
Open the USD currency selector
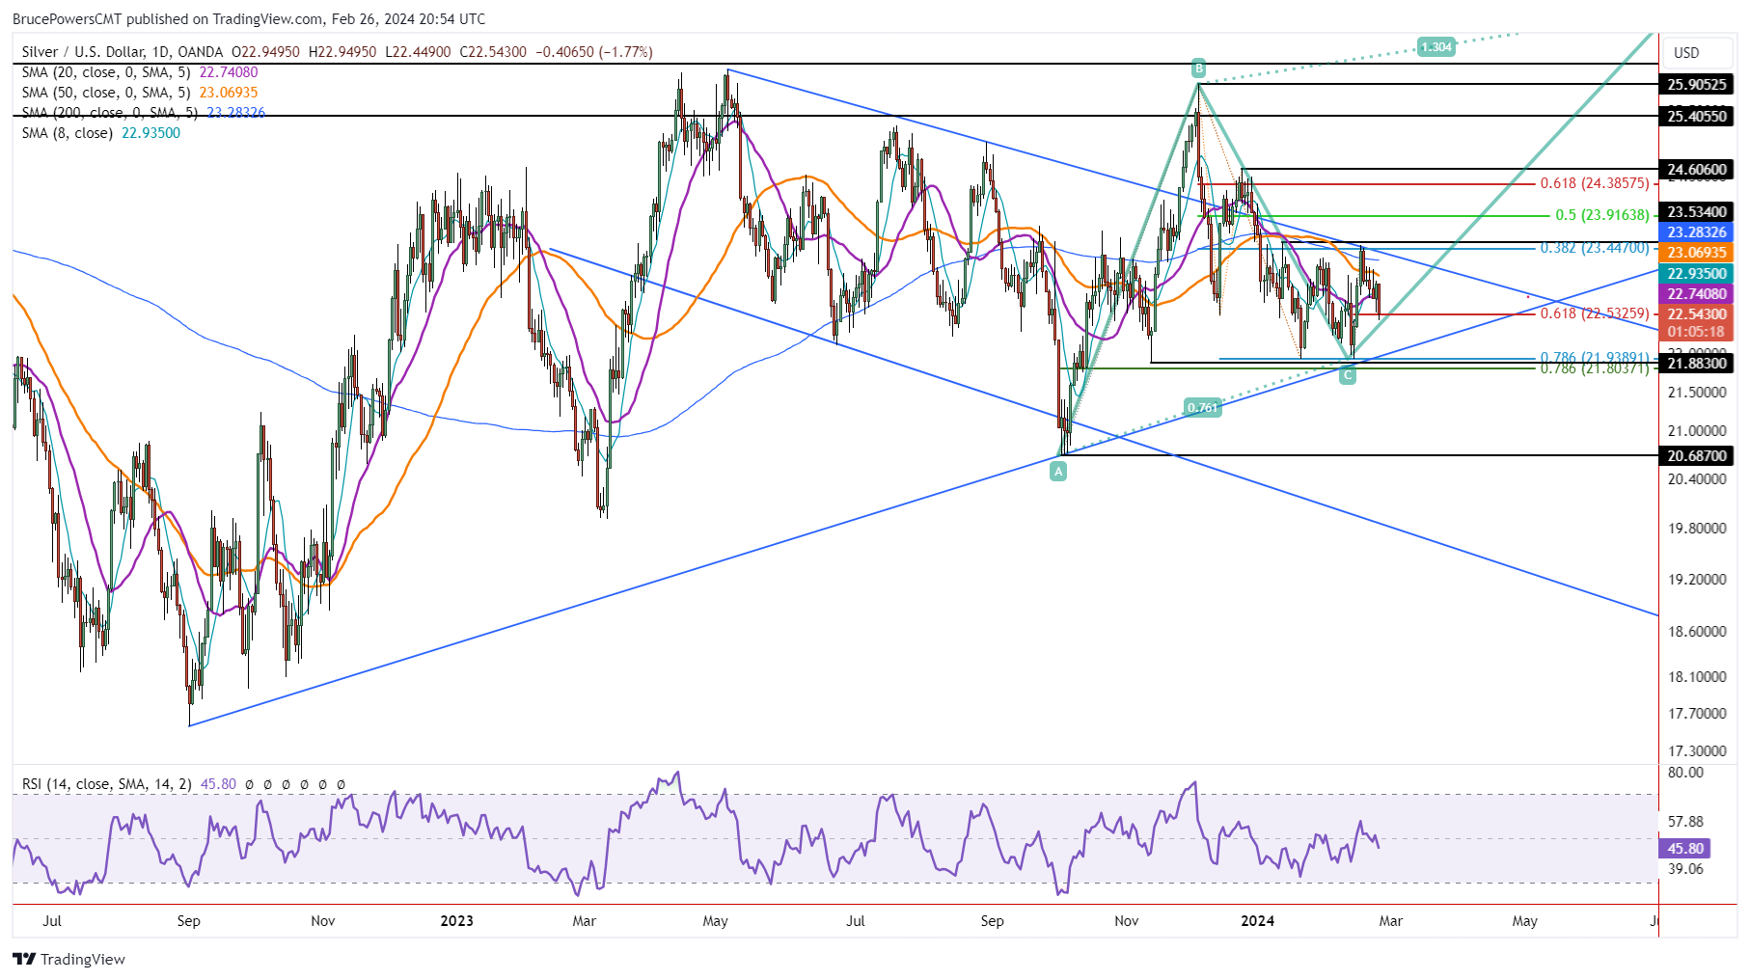click(x=1686, y=53)
